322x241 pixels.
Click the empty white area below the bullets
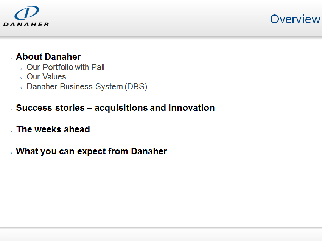[x=161, y=189]
